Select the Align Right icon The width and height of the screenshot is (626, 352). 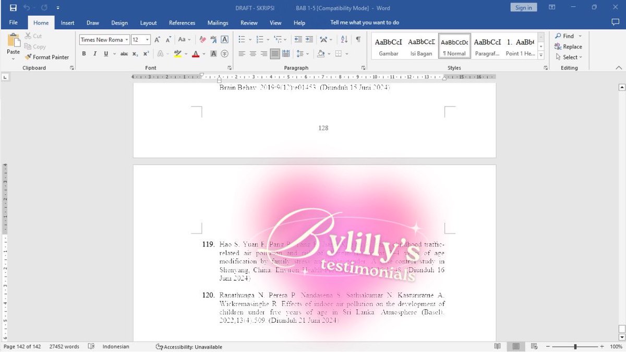coord(264,54)
